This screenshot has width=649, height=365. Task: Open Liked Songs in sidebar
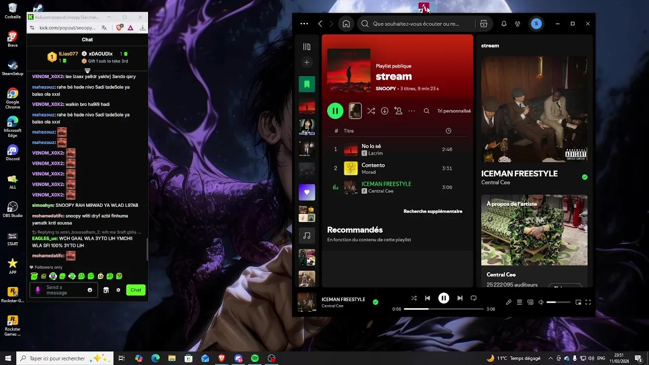[x=307, y=192]
